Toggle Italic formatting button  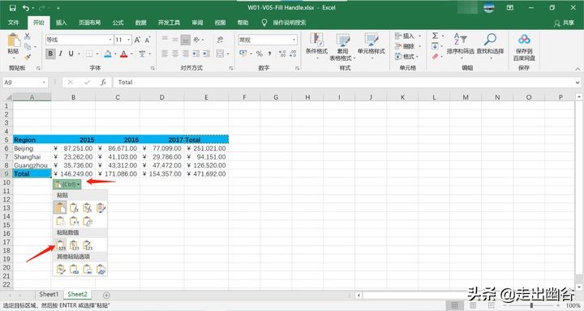(x=61, y=54)
